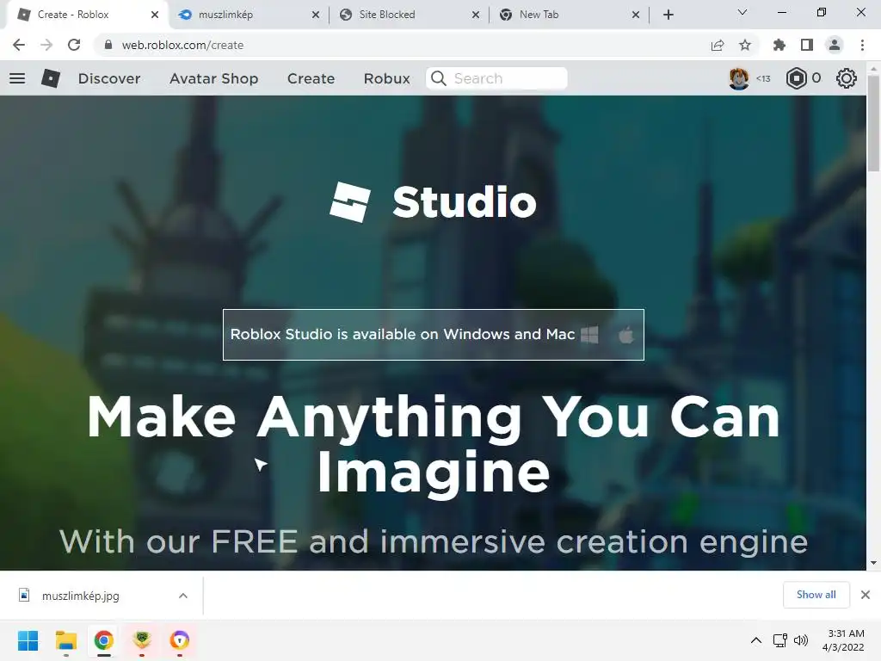This screenshot has width=881, height=661.
Task: Open File Explorer from the taskbar
Action: [x=65, y=640]
